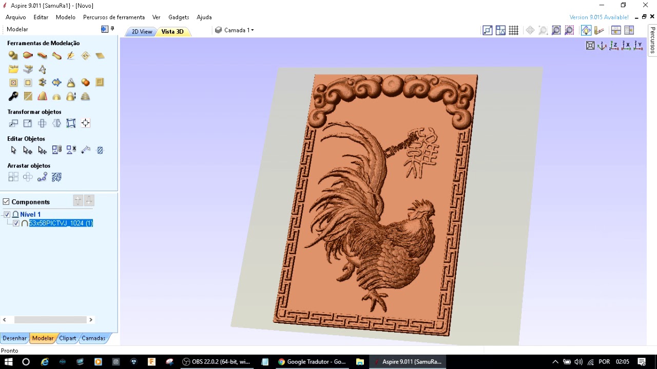Open the Modelo menu

[66, 17]
